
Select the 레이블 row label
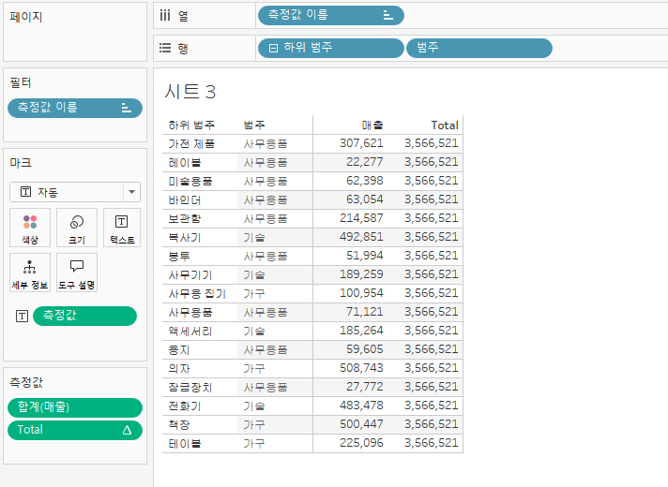click(x=185, y=162)
